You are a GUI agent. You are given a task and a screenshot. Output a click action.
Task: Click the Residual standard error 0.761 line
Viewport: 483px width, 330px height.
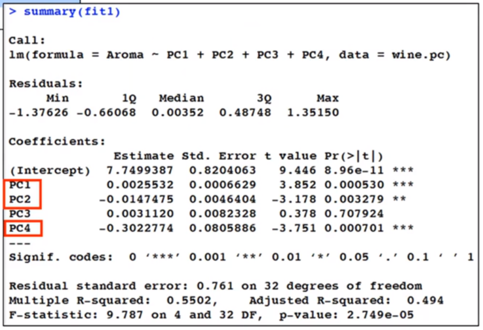(x=216, y=286)
